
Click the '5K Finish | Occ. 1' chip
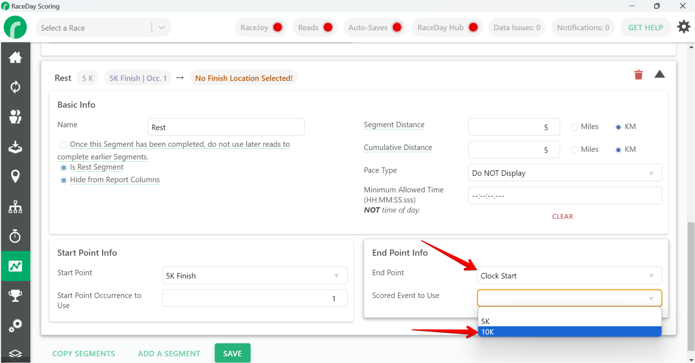point(138,78)
